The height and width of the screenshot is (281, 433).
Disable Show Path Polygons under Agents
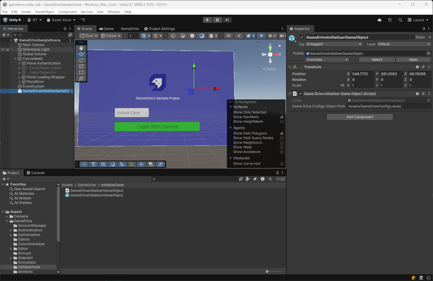282,133
